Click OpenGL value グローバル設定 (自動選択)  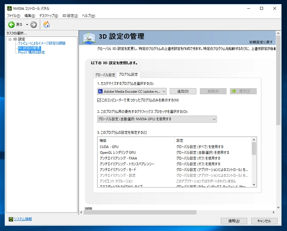click(203, 152)
